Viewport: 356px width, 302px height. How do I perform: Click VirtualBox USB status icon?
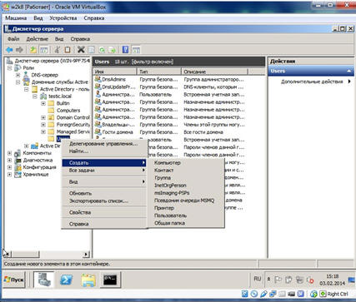click(263, 294)
